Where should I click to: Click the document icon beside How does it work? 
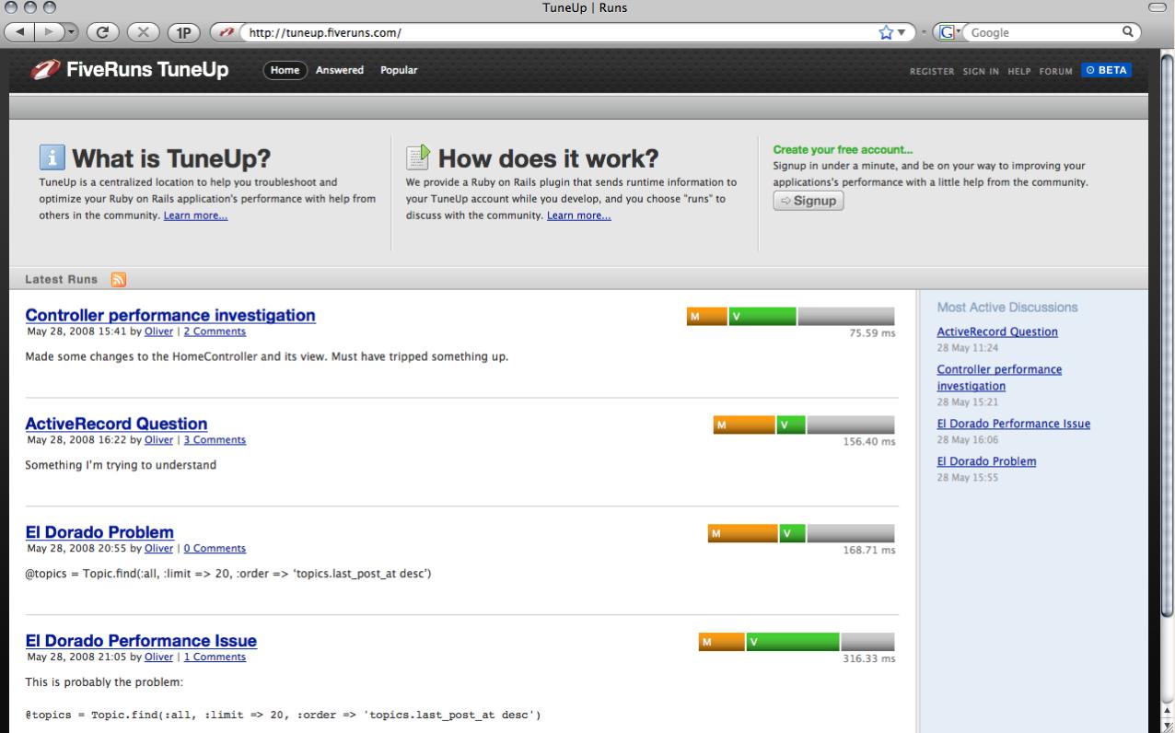pos(419,157)
